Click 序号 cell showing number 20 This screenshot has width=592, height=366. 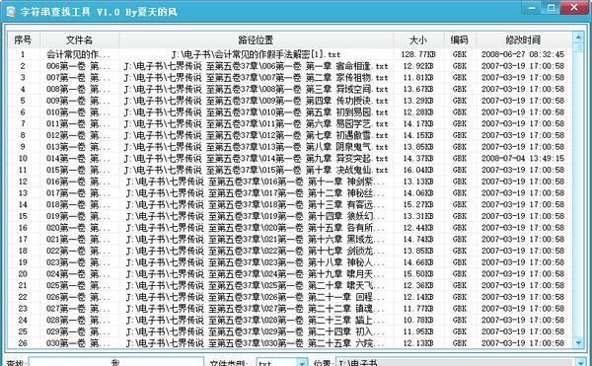pos(23,274)
